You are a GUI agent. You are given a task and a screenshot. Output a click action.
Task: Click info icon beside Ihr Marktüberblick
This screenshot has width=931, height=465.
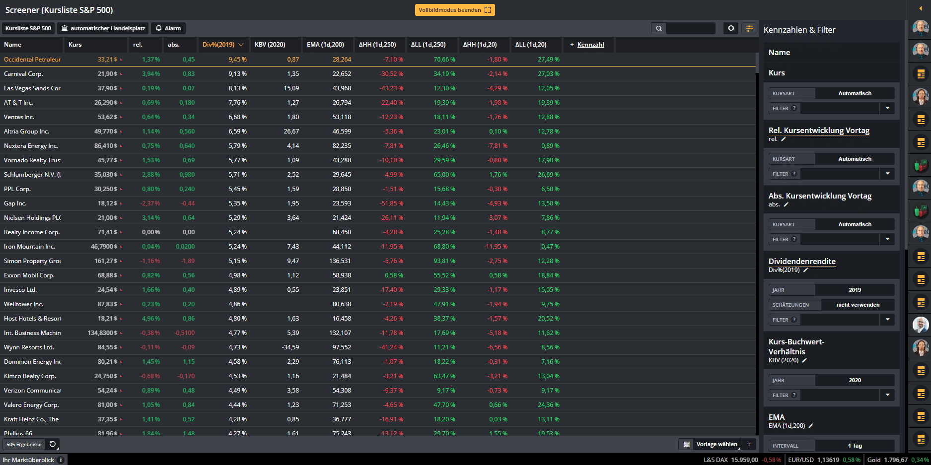[x=61, y=460]
